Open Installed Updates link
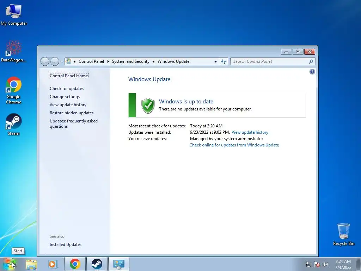 click(x=65, y=245)
